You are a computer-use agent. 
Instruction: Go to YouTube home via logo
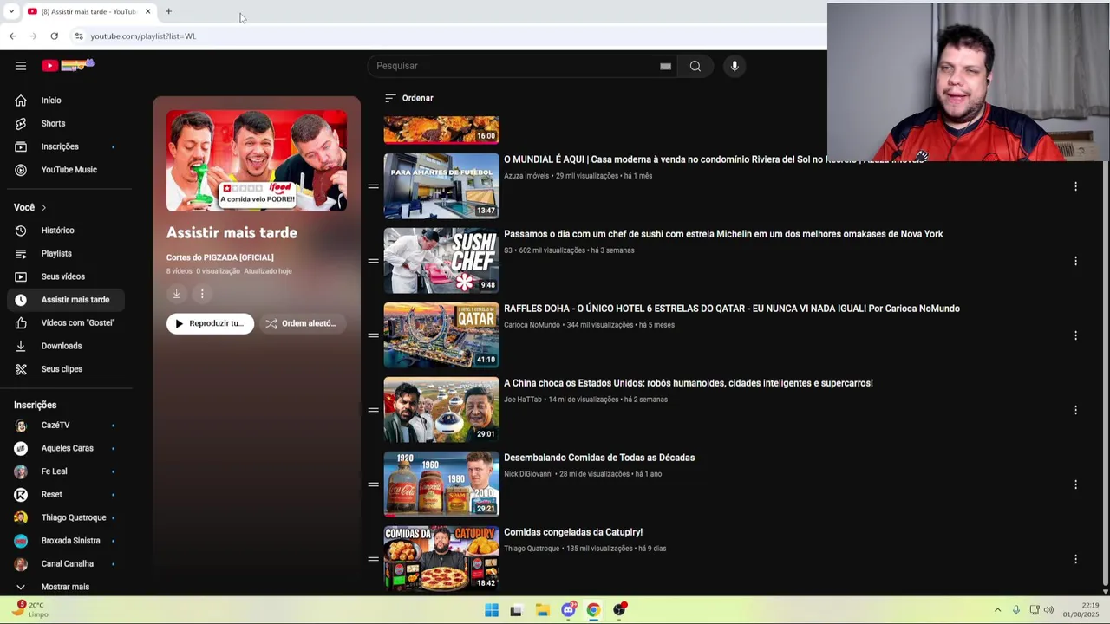tap(68, 65)
